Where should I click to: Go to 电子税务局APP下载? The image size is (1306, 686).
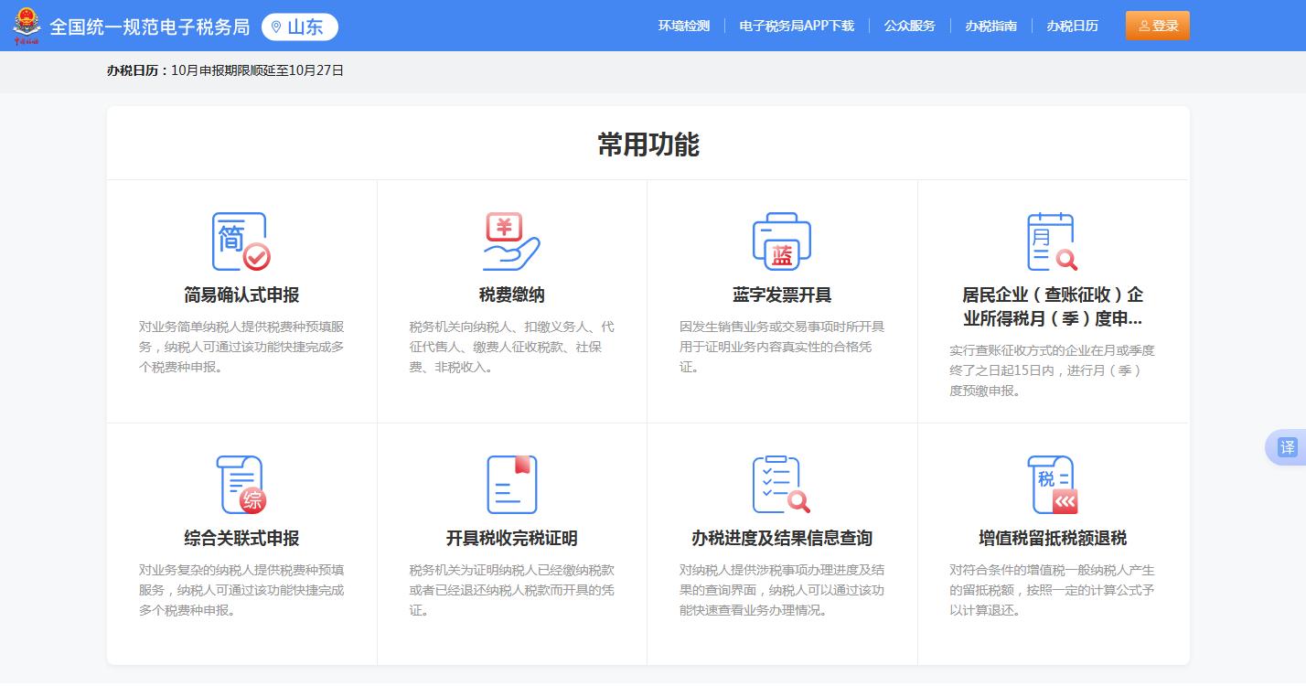click(796, 26)
